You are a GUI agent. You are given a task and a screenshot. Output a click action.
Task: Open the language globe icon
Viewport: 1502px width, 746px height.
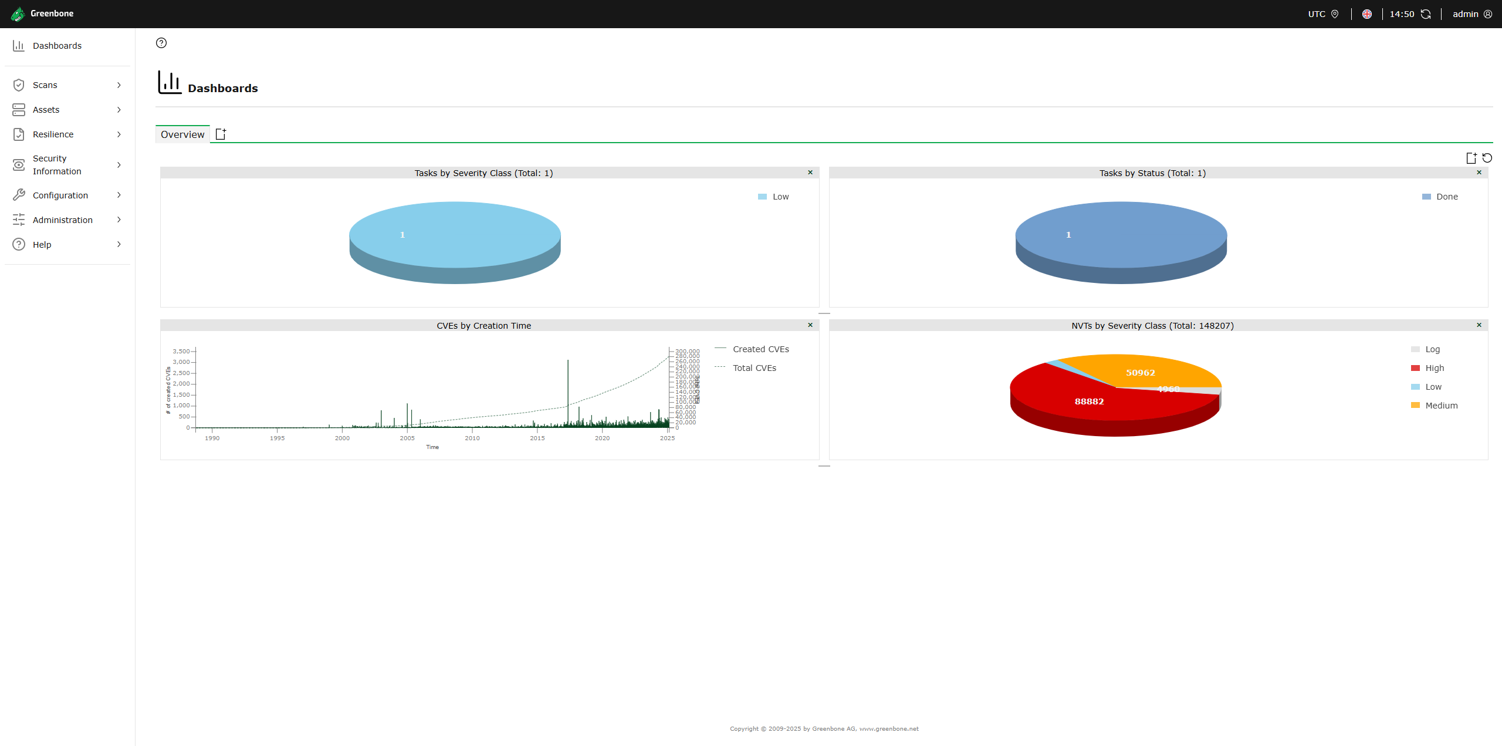tap(1367, 14)
